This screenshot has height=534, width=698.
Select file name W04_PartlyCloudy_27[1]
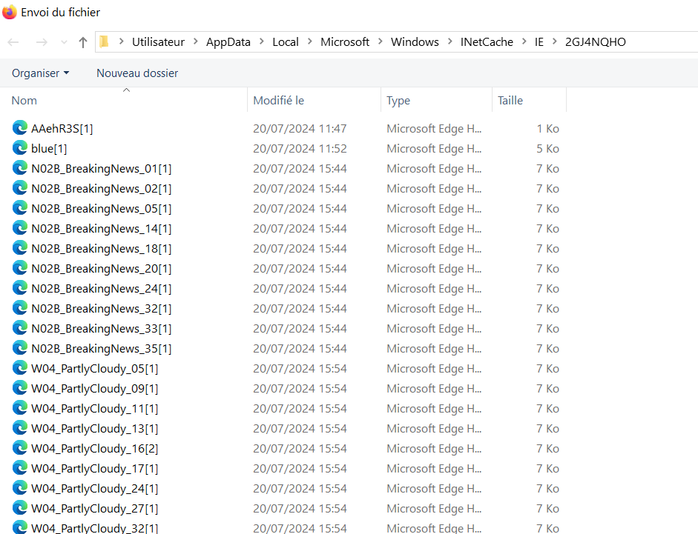[95, 509]
